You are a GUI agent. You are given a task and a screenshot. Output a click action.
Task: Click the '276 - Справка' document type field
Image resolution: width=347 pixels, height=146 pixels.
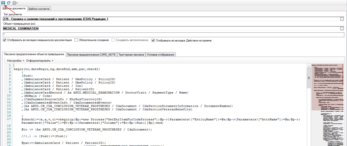pyautogui.click(x=171, y=19)
